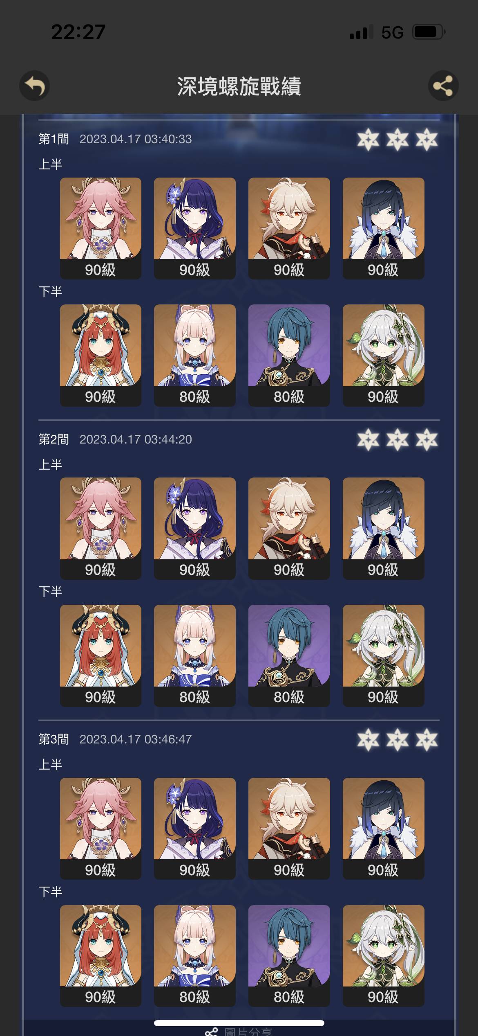
Task: Tap teal-haired 80級 character in Chamber 2
Action: coord(289,655)
